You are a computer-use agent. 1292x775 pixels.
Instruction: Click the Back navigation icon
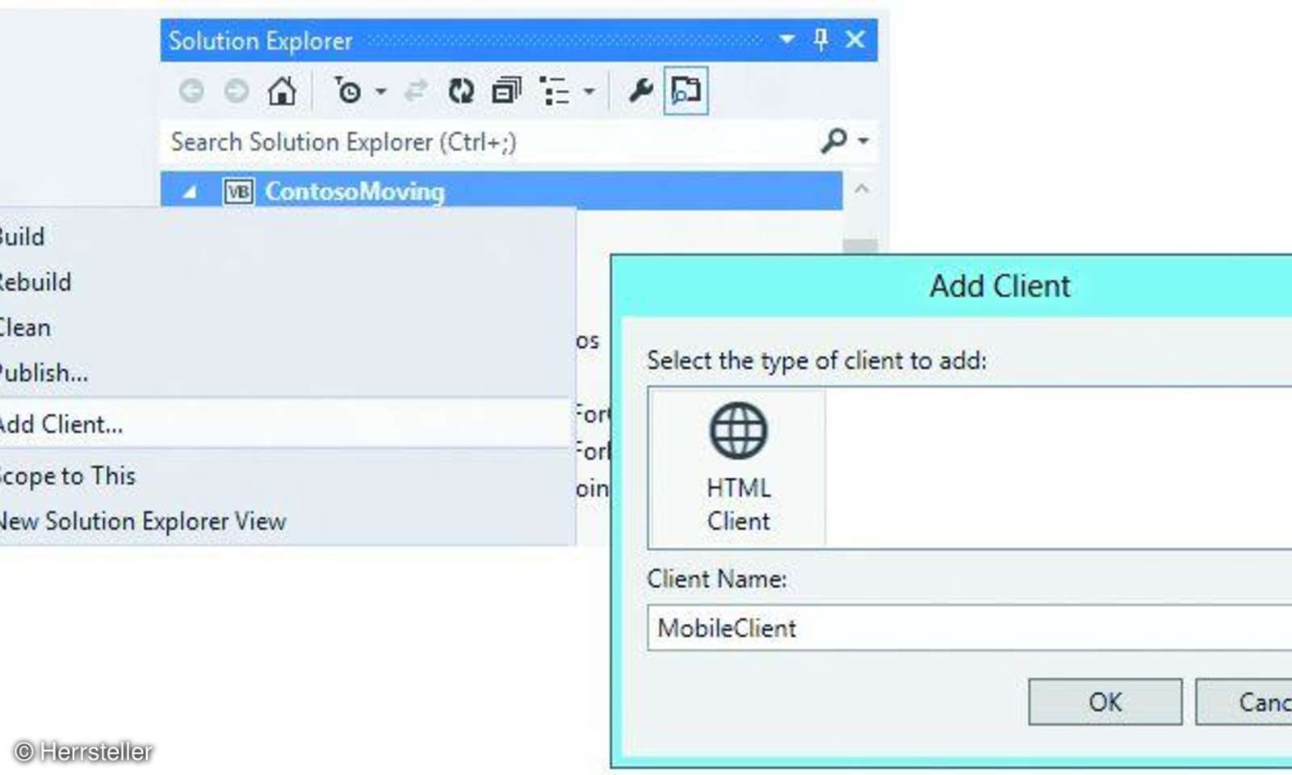tap(191, 90)
